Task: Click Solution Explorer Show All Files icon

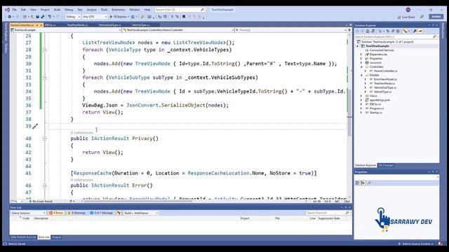Action: [x=398, y=31]
